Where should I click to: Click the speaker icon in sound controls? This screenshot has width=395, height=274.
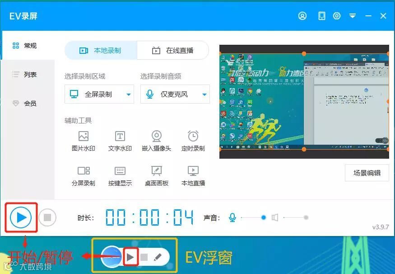tap(275, 217)
